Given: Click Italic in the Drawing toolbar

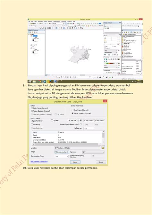Looking at the screenshot, I should [x=96, y=77].
